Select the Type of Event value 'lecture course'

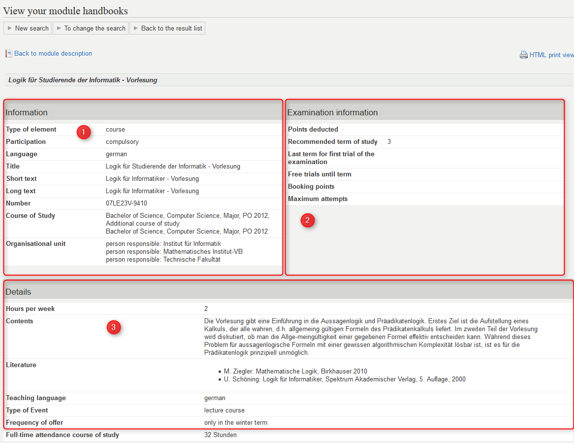224,410
